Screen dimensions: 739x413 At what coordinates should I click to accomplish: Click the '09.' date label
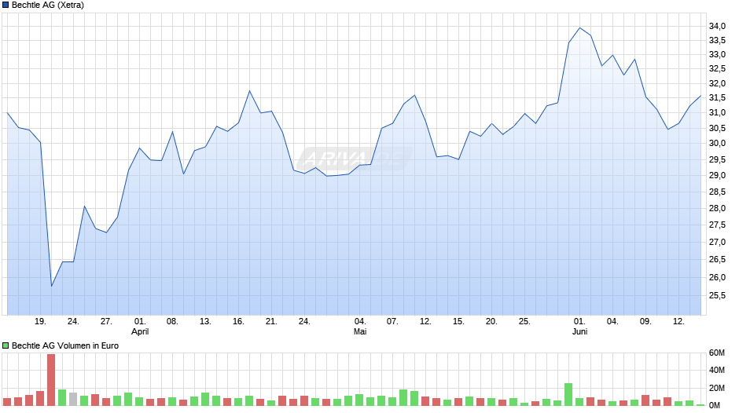(645, 322)
